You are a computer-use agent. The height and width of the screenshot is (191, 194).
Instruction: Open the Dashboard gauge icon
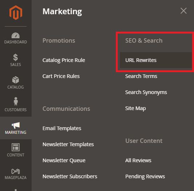pyautogui.click(x=16, y=35)
